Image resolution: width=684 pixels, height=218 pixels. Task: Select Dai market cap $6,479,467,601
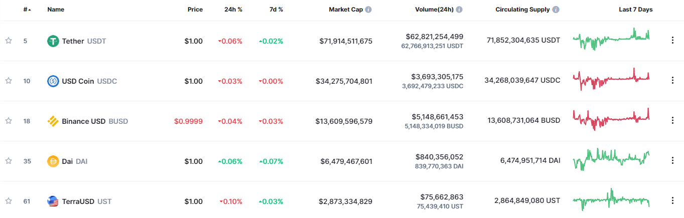pos(347,161)
